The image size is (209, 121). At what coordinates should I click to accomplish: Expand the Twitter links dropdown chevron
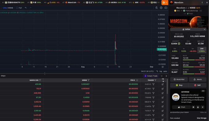[204, 29]
